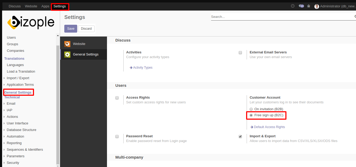Click the General Settings gear icon
Screen dimensions: 356x167
pos(67,54)
